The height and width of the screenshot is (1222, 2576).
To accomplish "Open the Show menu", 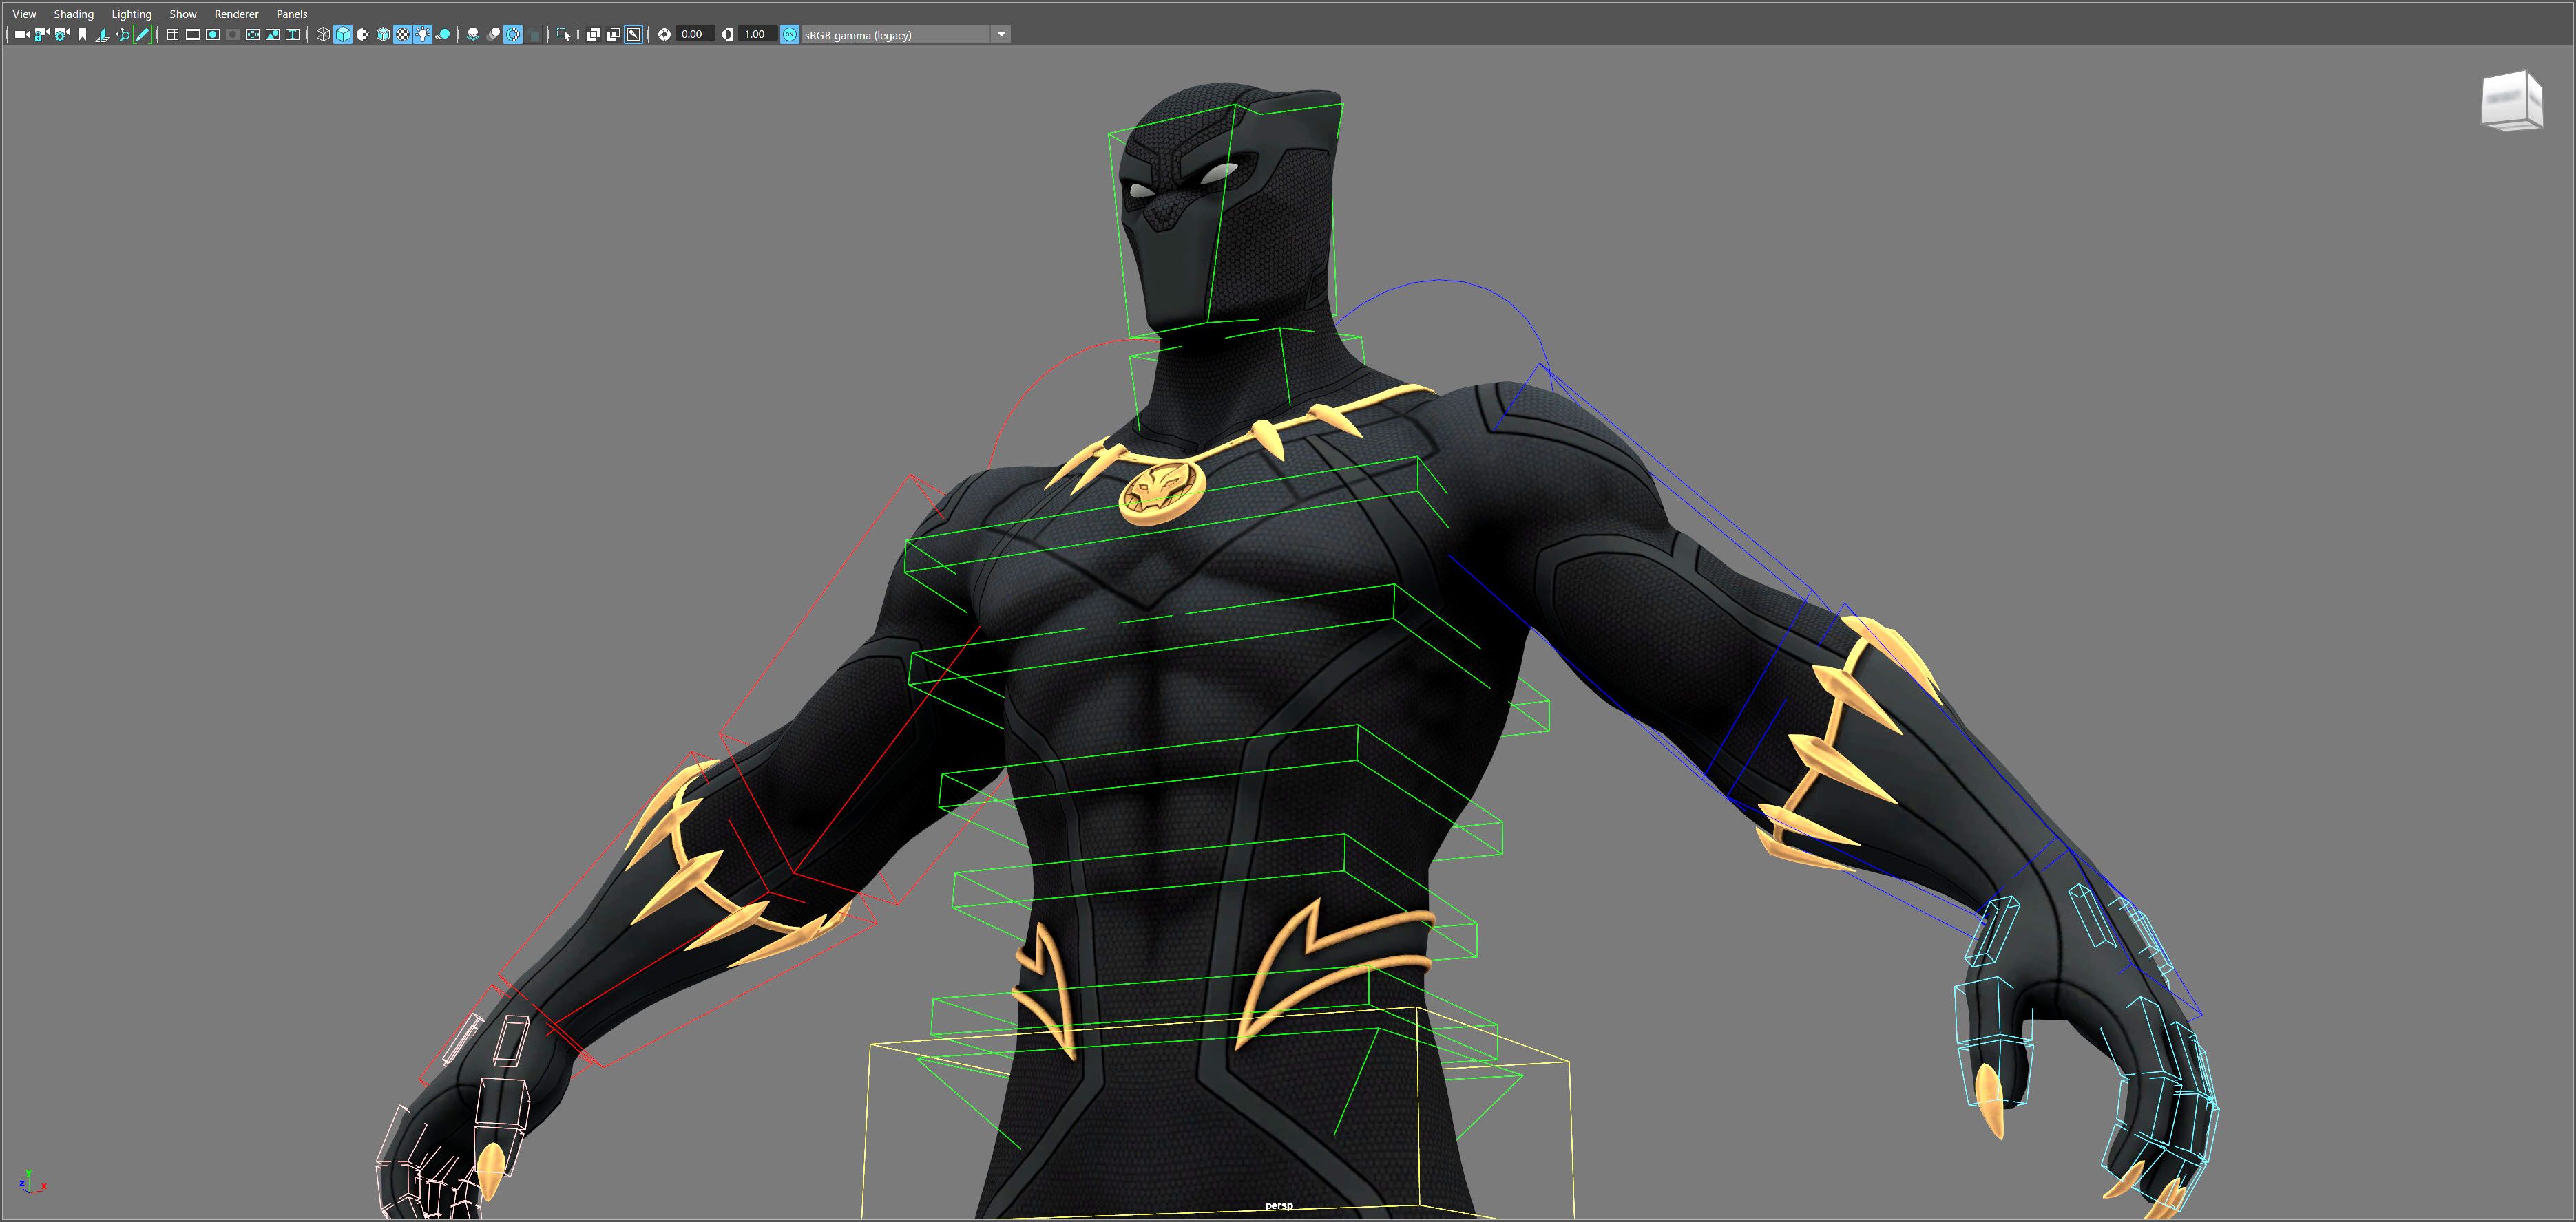I will 183,14.
